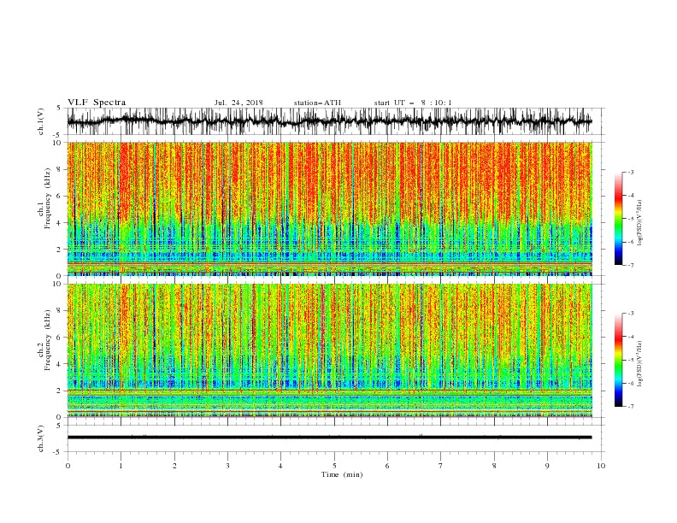
Task: Click the time axis tick label "0"
Action: (x=68, y=466)
